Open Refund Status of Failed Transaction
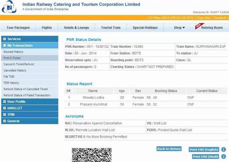The width and height of the screenshot is (229, 162). tap(30, 95)
